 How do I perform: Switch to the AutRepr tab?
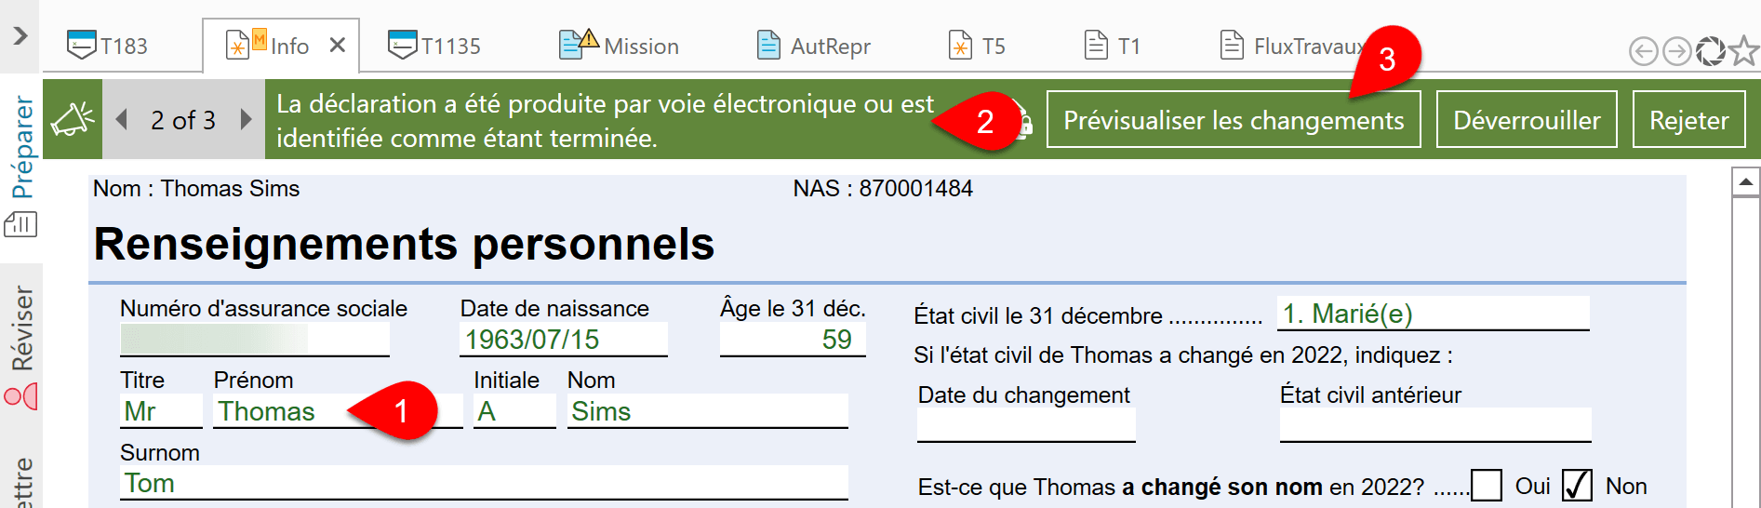pos(813,46)
